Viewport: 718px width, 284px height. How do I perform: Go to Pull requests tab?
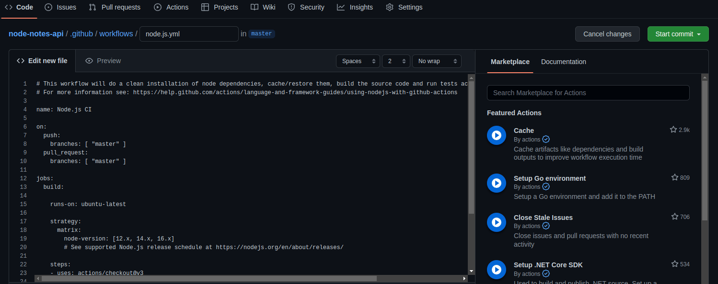pyautogui.click(x=115, y=7)
